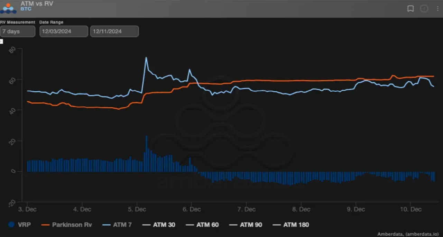Screen dimensions: 443x237
Task: Edit the start date 12/03/2024 field
Action: pyautogui.click(x=64, y=31)
